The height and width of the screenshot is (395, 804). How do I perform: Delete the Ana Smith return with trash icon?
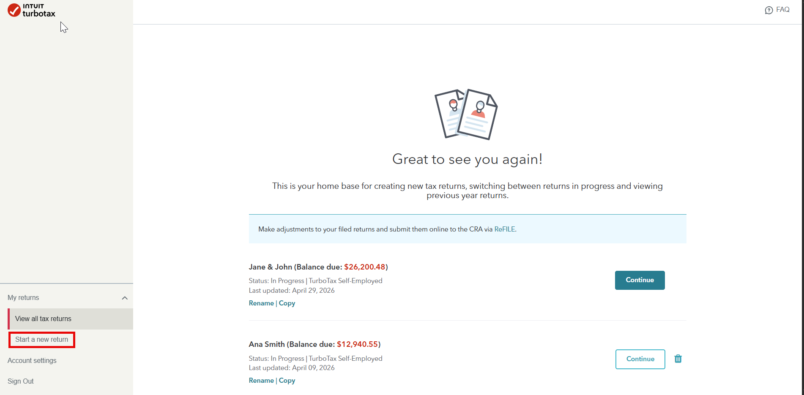click(x=678, y=359)
